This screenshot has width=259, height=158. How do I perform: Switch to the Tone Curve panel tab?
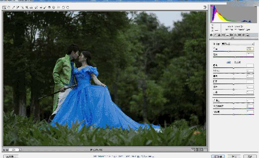(215, 35)
